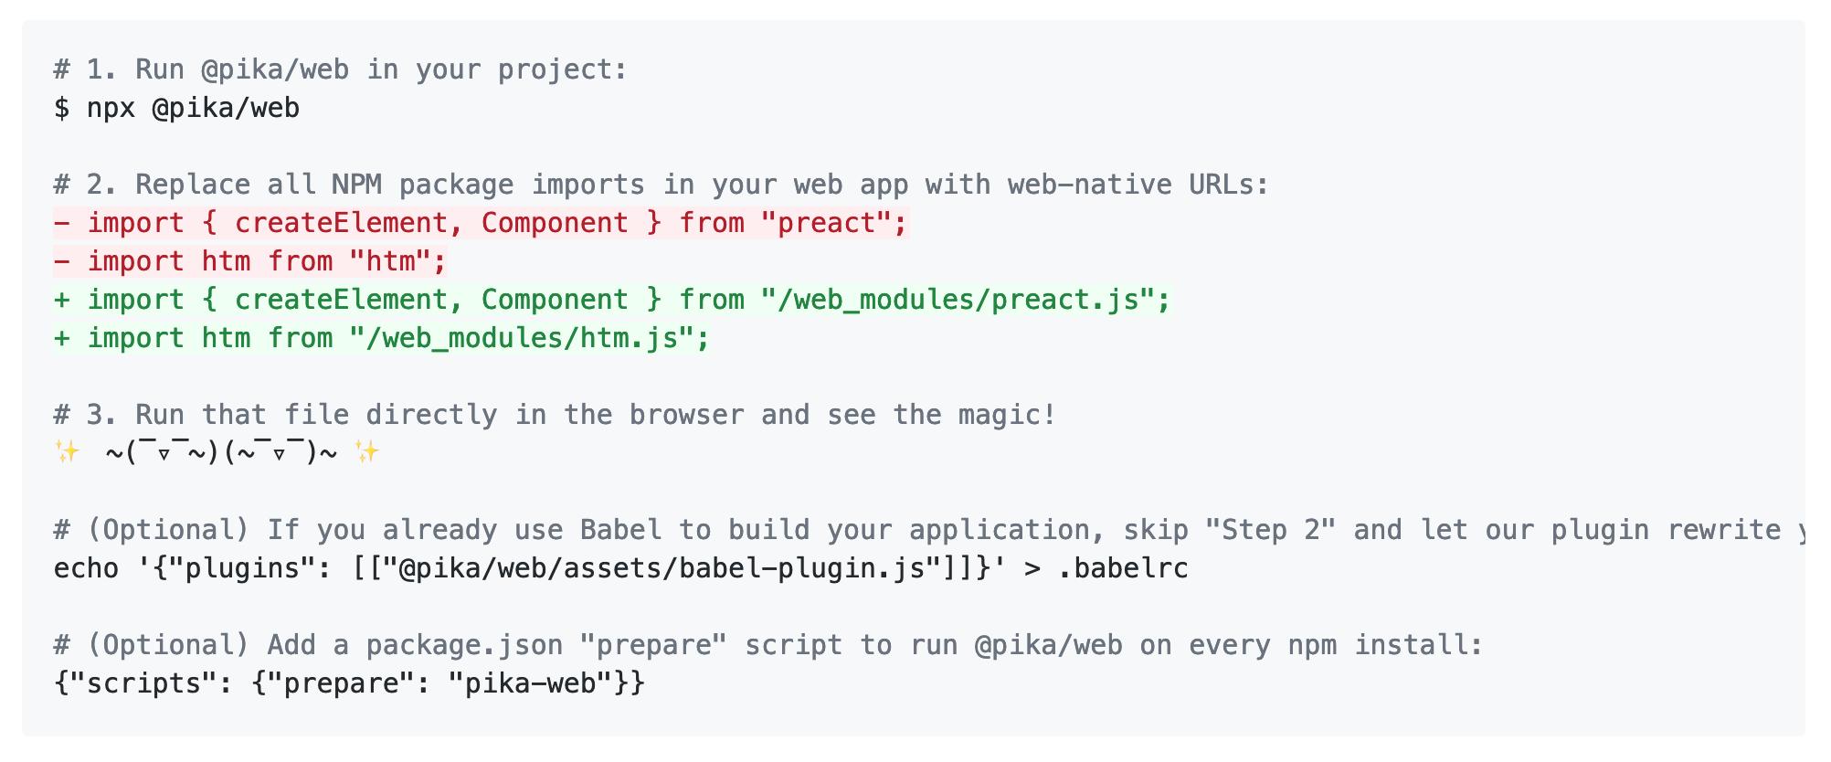Click the Optional Babel comment line
1831x762 pixels.
click(928, 530)
